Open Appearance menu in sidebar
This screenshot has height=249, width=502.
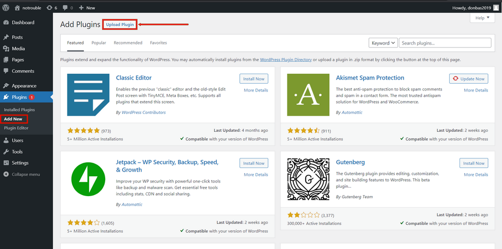click(24, 86)
